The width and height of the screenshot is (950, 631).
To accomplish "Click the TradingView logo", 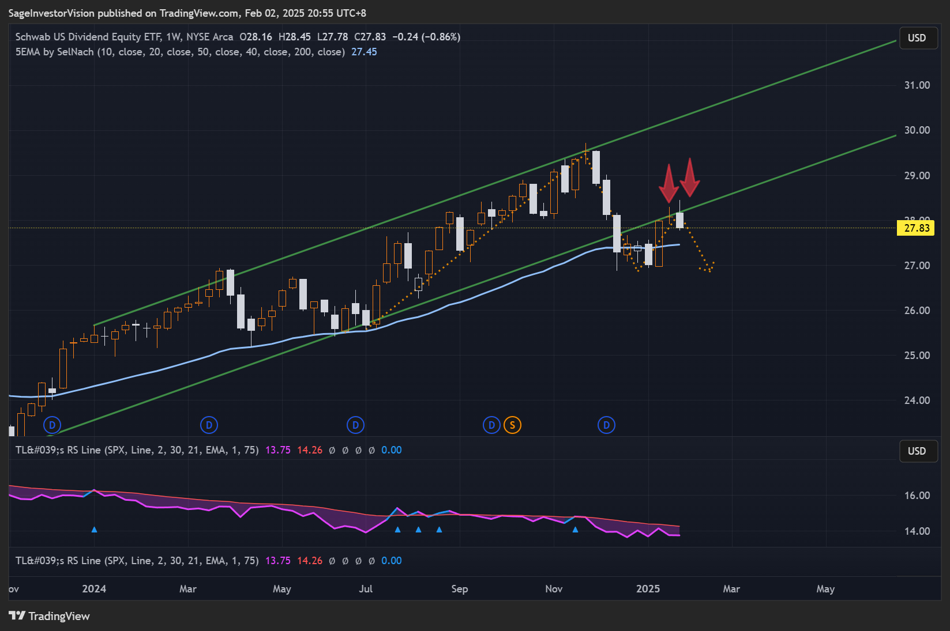I will [x=50, y=616].
